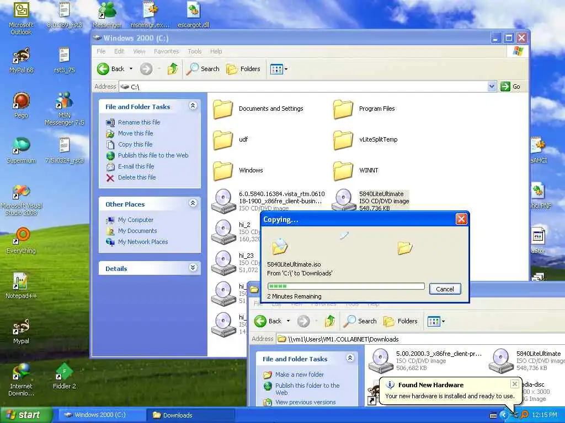Viewport: 565px width, 423px height.
Task: Collapse File and Folder Tasks panel in C: window
Action: [x=193, y=106]
